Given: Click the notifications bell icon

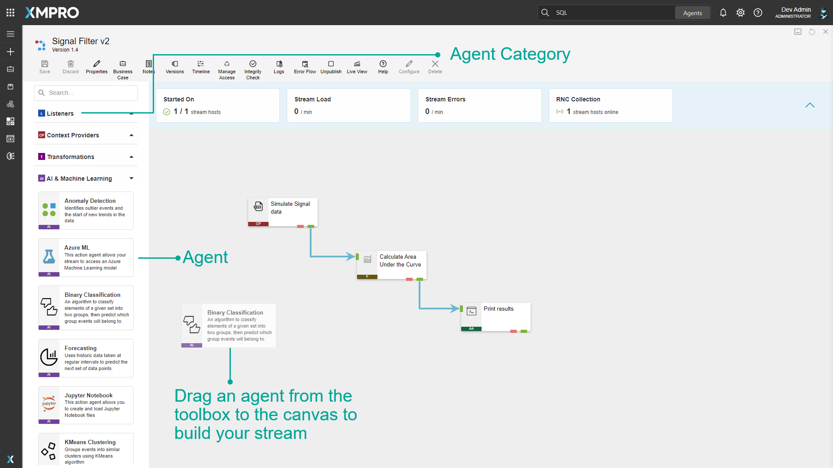Looking at the screenshot, I should [x=723, y=13].
